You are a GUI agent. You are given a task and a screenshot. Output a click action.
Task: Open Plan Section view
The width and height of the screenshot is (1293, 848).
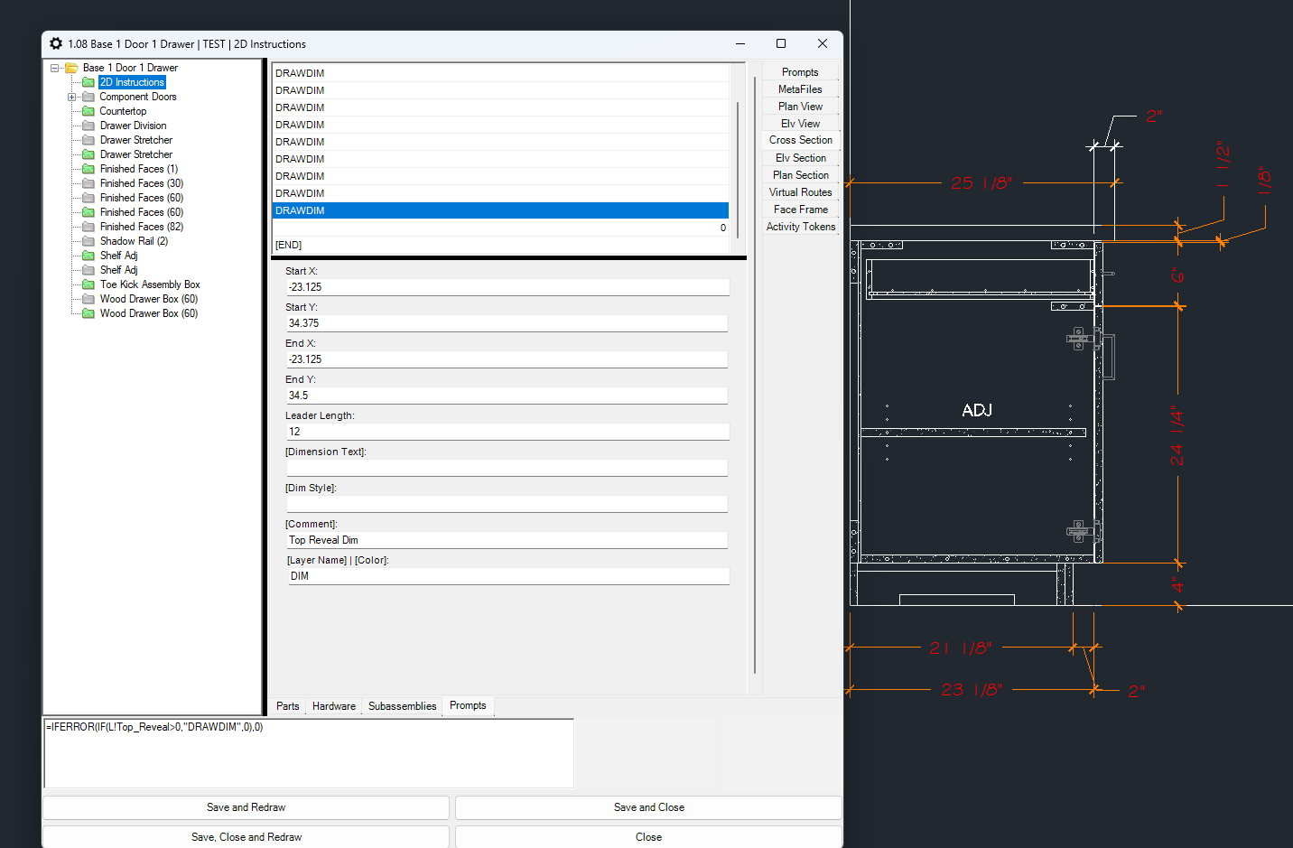pyautogui.click(x=800, y=175)
